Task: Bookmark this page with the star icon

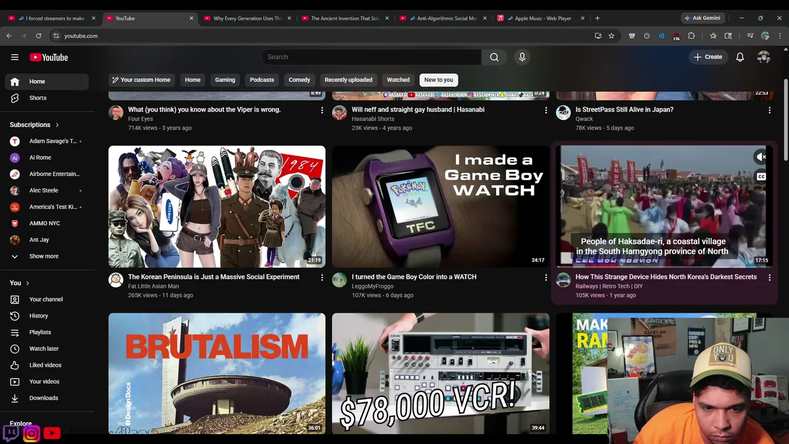Action: tap(611, 36)
